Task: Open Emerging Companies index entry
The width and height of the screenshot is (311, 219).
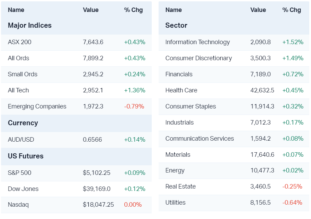Action: pos(37,106)
